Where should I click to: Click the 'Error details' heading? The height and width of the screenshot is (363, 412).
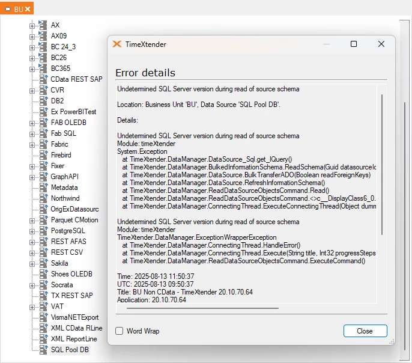point(145,73)
